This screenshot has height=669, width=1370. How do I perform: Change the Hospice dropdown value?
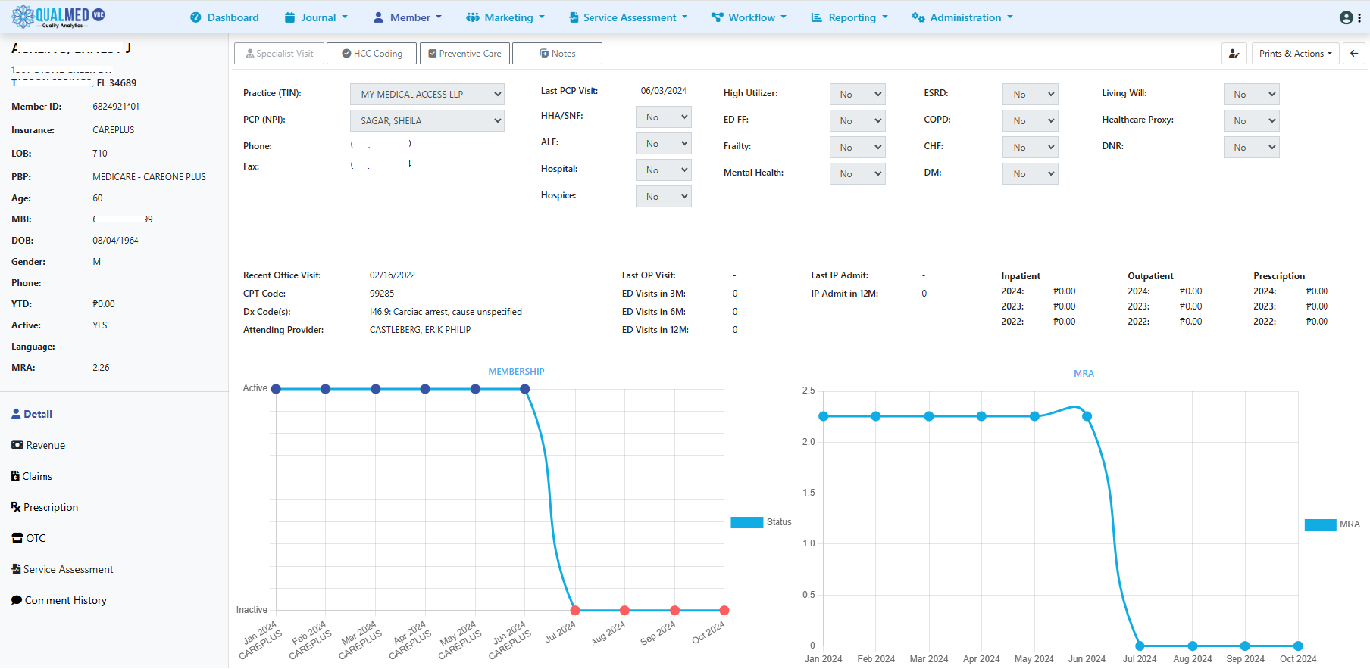pos(663,197)
